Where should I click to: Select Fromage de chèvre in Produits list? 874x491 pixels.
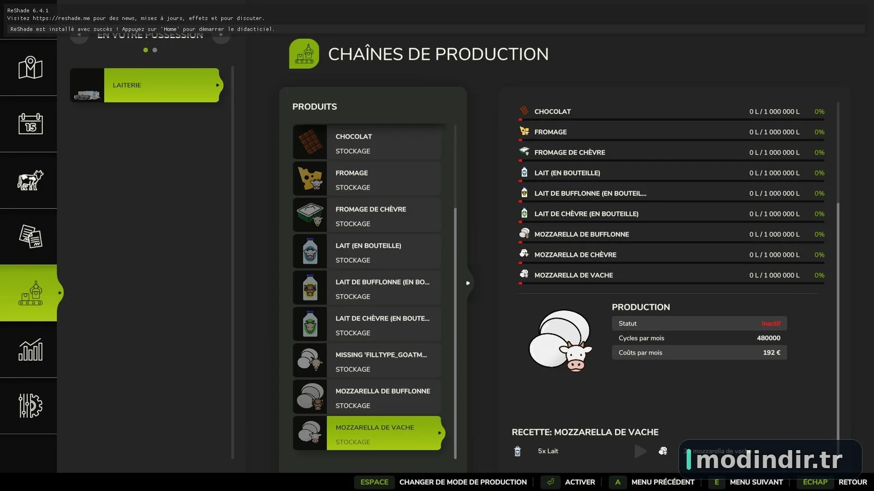(x=367, y=215)
